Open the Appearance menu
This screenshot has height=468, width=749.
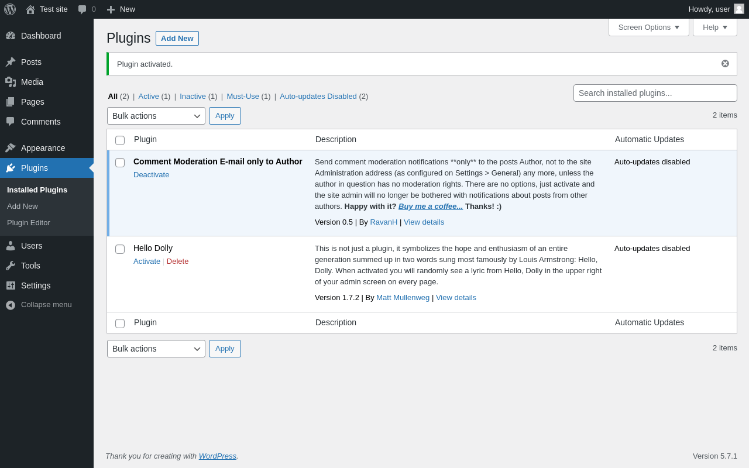(x=47, y=148)
